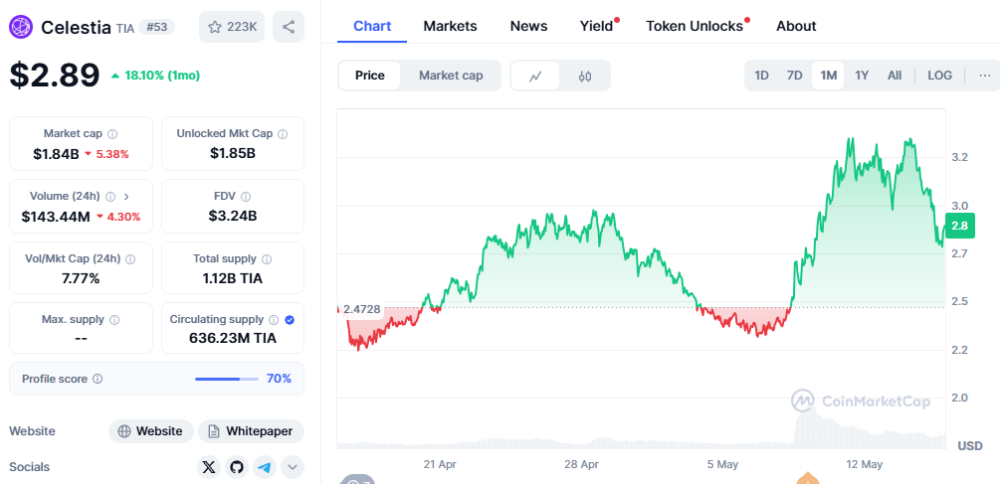1000x484 pixels.
Task: Click info icon next to Volume (24h)
Action: click(110, 196)
